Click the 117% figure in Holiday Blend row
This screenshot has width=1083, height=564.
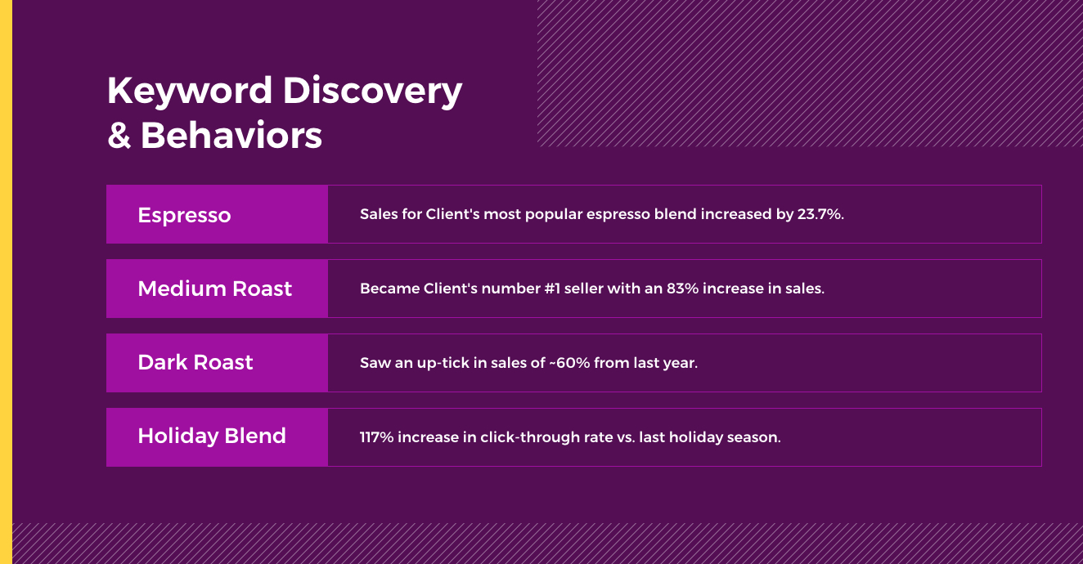coord(377,437)
